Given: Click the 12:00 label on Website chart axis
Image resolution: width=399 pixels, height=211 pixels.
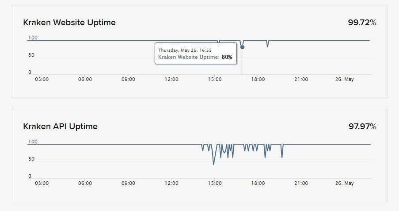Looking at the screenshot, I should click(x=171, y=79).
